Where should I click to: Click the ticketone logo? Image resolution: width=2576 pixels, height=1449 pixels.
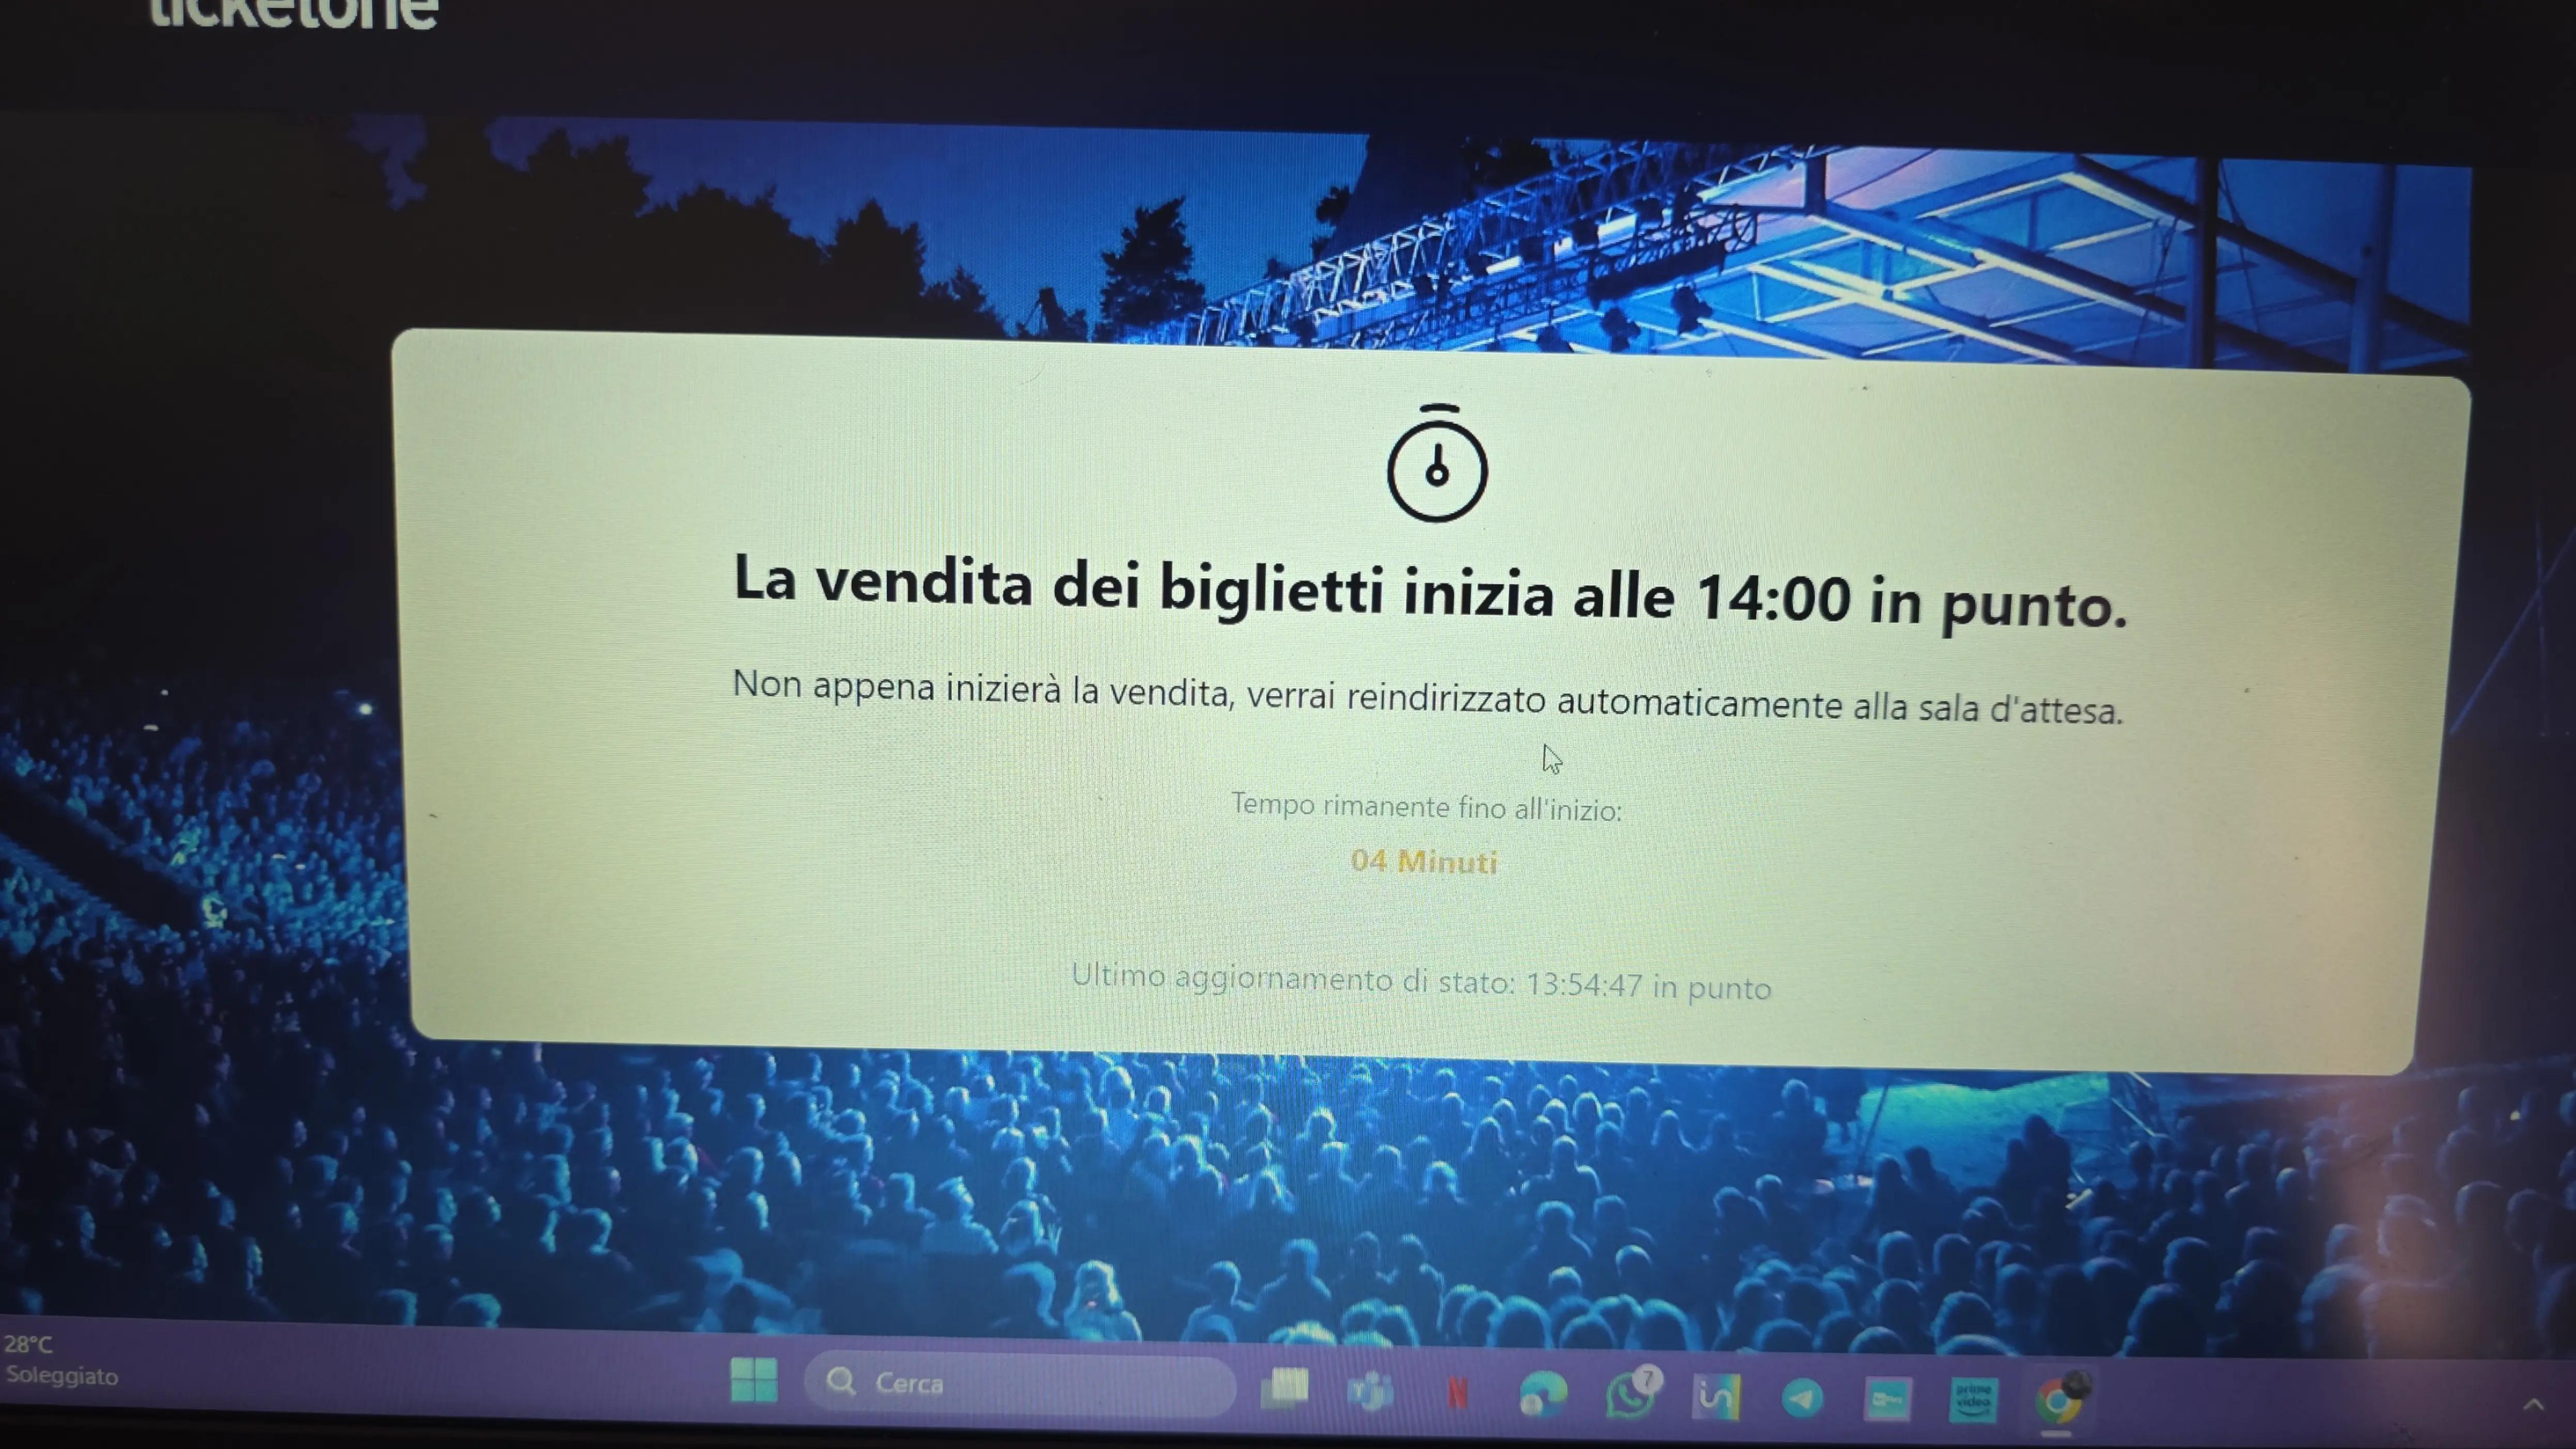[292, 12]
